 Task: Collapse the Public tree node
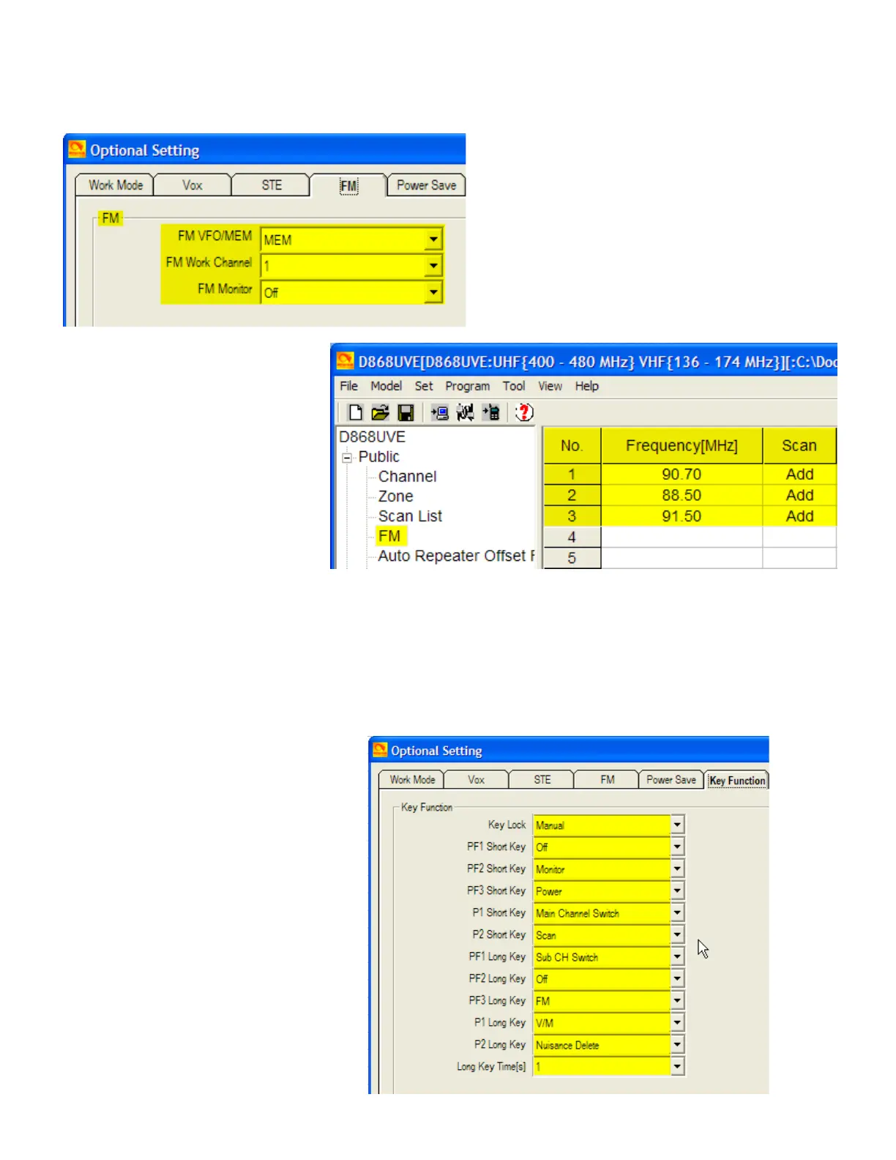[347, 458]
